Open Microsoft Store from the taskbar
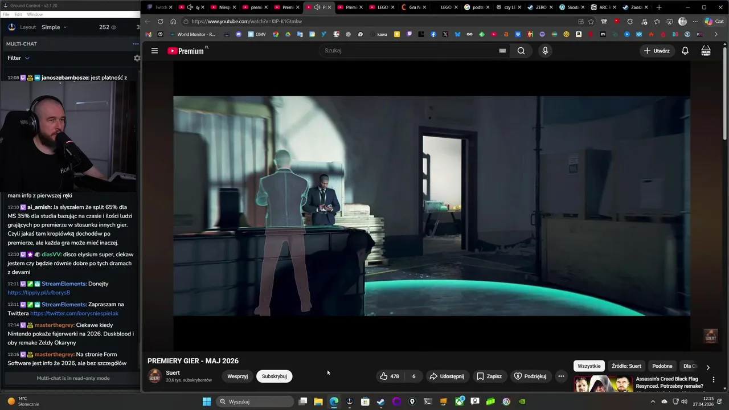The width and height of the screenshot is (729, 410). coord(365,401)
